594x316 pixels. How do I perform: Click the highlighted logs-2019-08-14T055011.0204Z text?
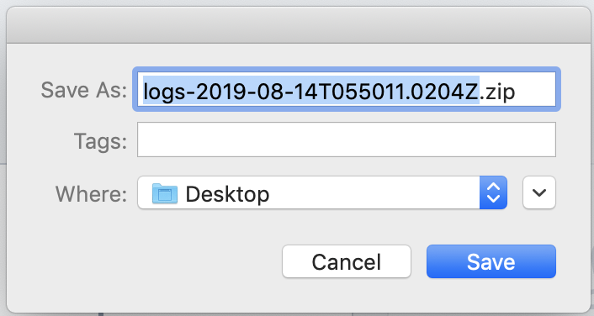[311, 91]
